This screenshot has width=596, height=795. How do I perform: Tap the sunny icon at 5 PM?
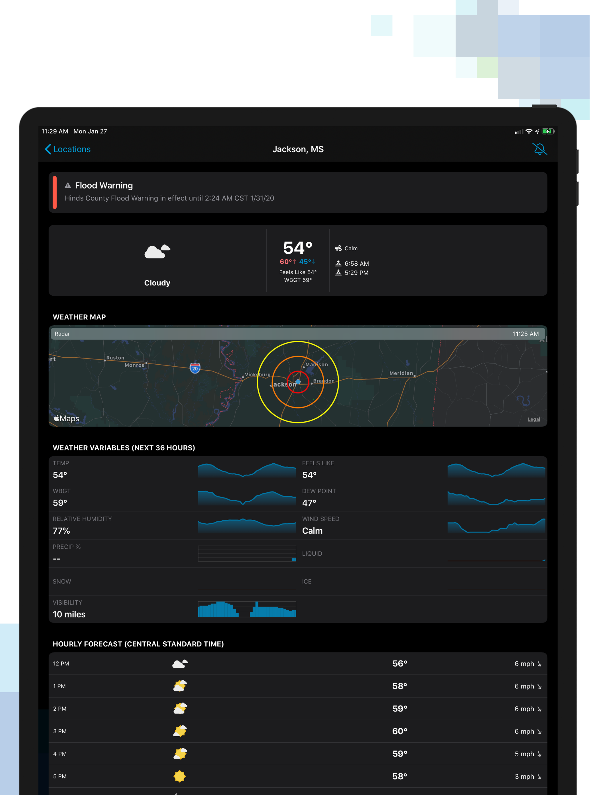click(180, 776)
